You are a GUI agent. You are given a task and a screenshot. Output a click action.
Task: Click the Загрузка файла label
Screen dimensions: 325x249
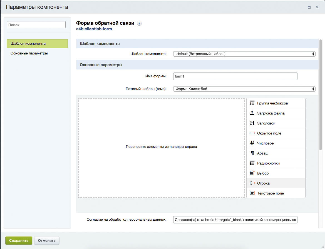(271, 113)
